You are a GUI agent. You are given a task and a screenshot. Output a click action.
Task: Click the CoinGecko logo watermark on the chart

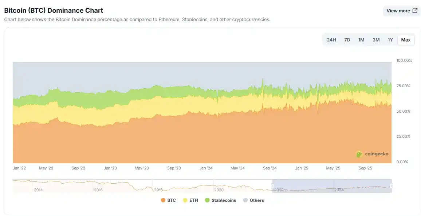pyautogui.click(x=373, y=154)
